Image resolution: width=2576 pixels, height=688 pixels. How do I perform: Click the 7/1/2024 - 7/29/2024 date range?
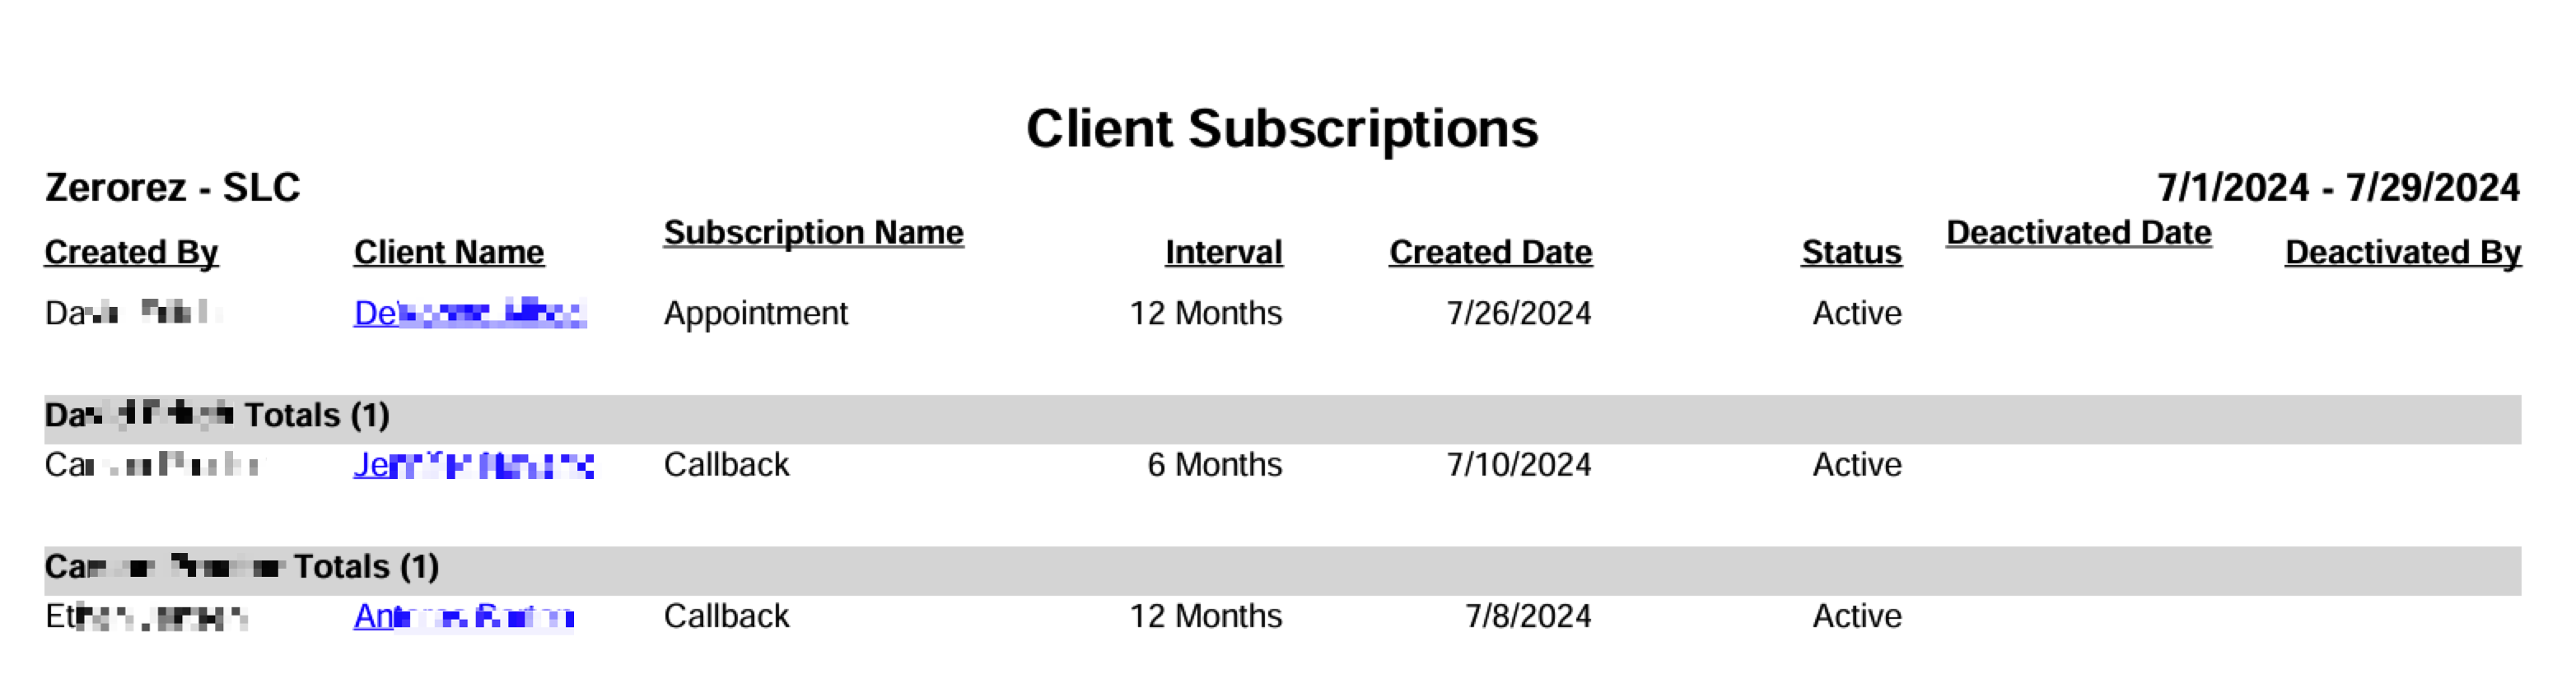point(2338,188)
